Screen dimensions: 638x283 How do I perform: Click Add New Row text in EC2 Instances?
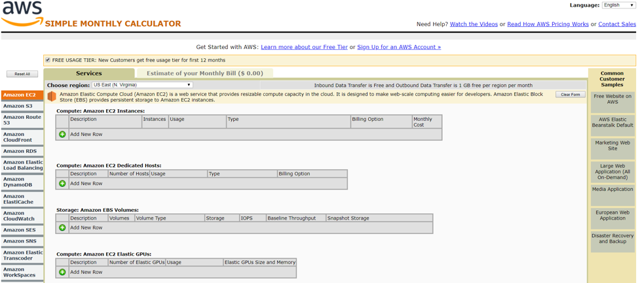(x=86, y=135)
